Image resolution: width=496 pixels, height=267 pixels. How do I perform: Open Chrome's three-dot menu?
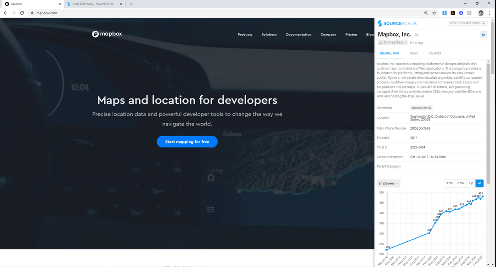(x=489, y=13)
